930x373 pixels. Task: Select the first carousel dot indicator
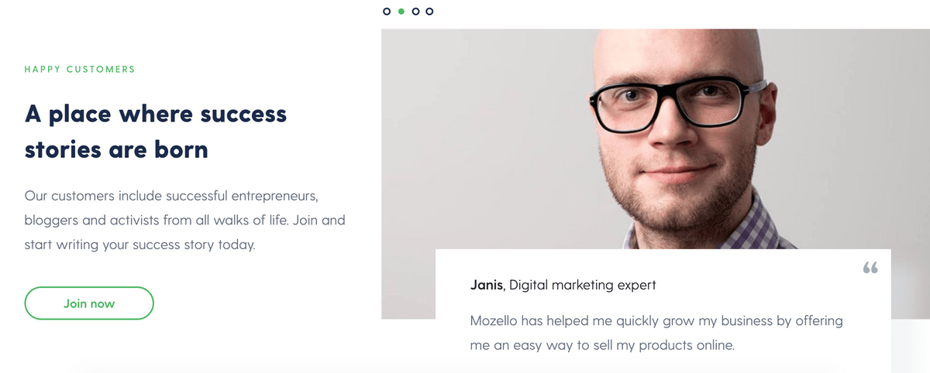coord(387,11)
